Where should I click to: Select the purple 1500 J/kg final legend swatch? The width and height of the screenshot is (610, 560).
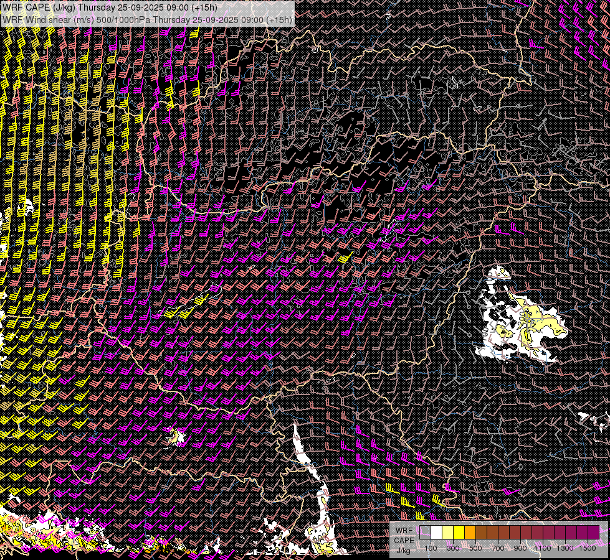593,533
